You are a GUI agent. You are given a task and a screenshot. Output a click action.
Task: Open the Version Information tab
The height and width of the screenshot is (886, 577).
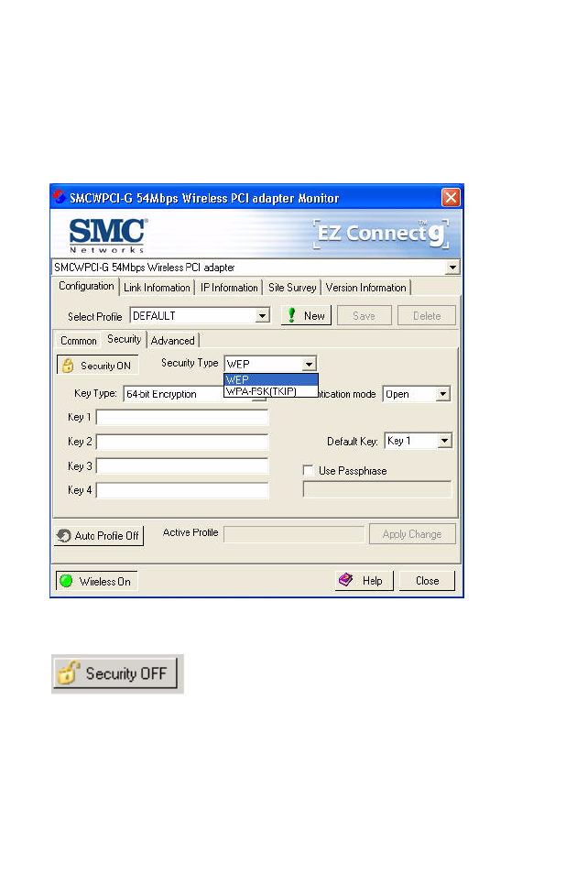click(x=365, y=288)
